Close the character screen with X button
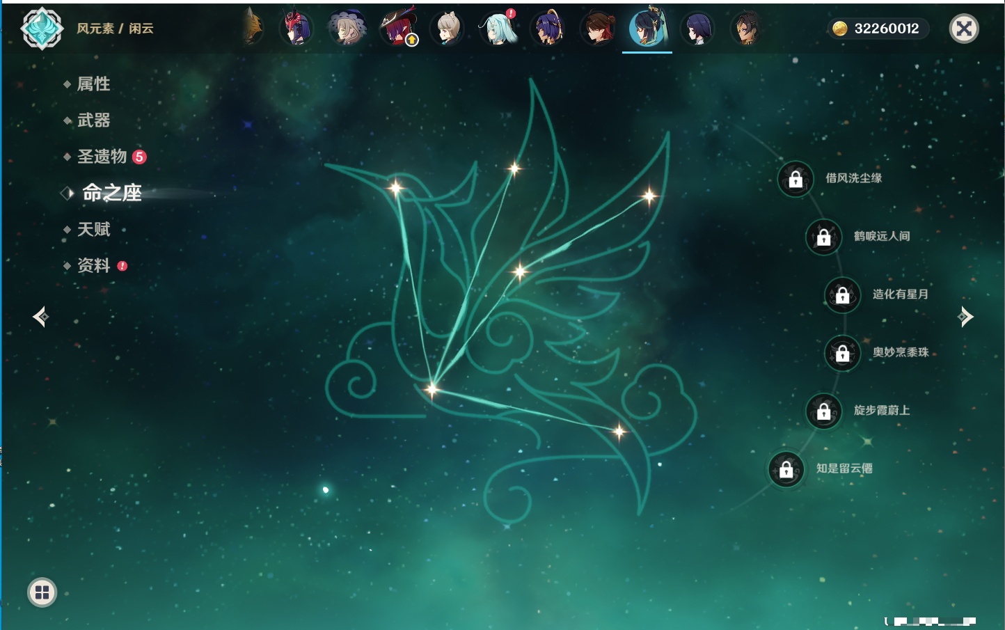 coord(964,29)
